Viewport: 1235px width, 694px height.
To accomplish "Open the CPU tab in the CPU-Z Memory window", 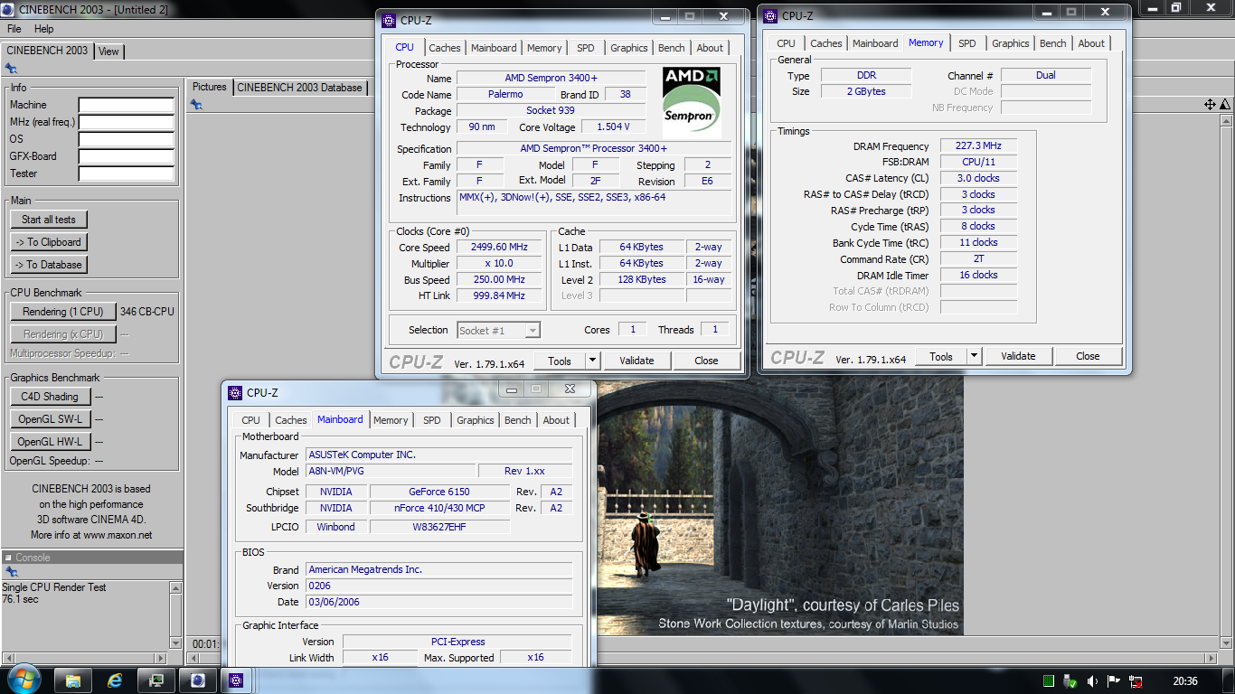I will [x=787, y=43].
